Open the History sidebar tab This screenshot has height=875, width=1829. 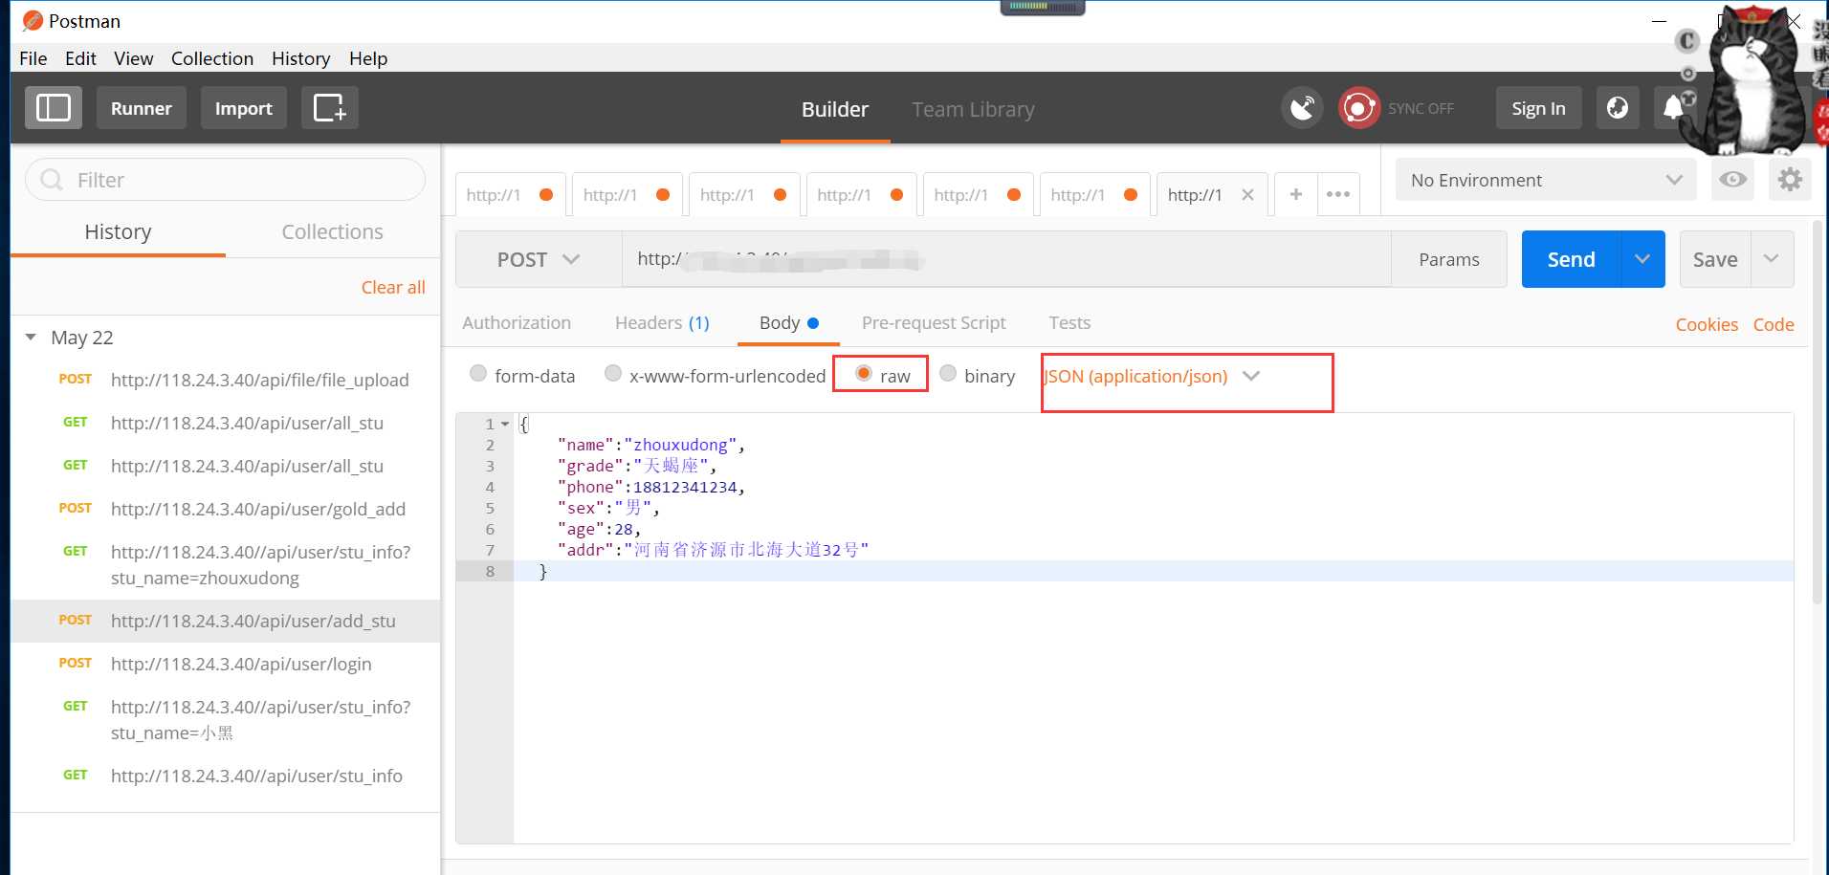[x=118, y=231]
